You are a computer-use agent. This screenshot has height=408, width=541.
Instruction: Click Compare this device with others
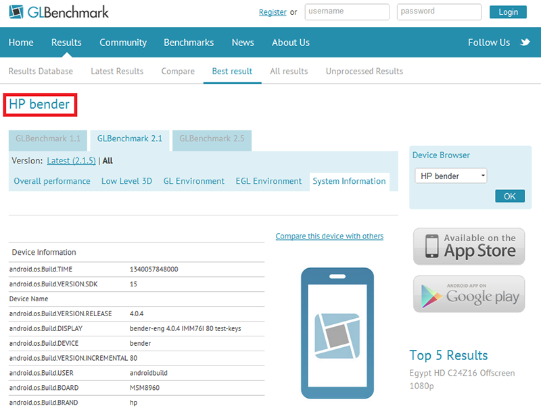(x=329, y=236)
